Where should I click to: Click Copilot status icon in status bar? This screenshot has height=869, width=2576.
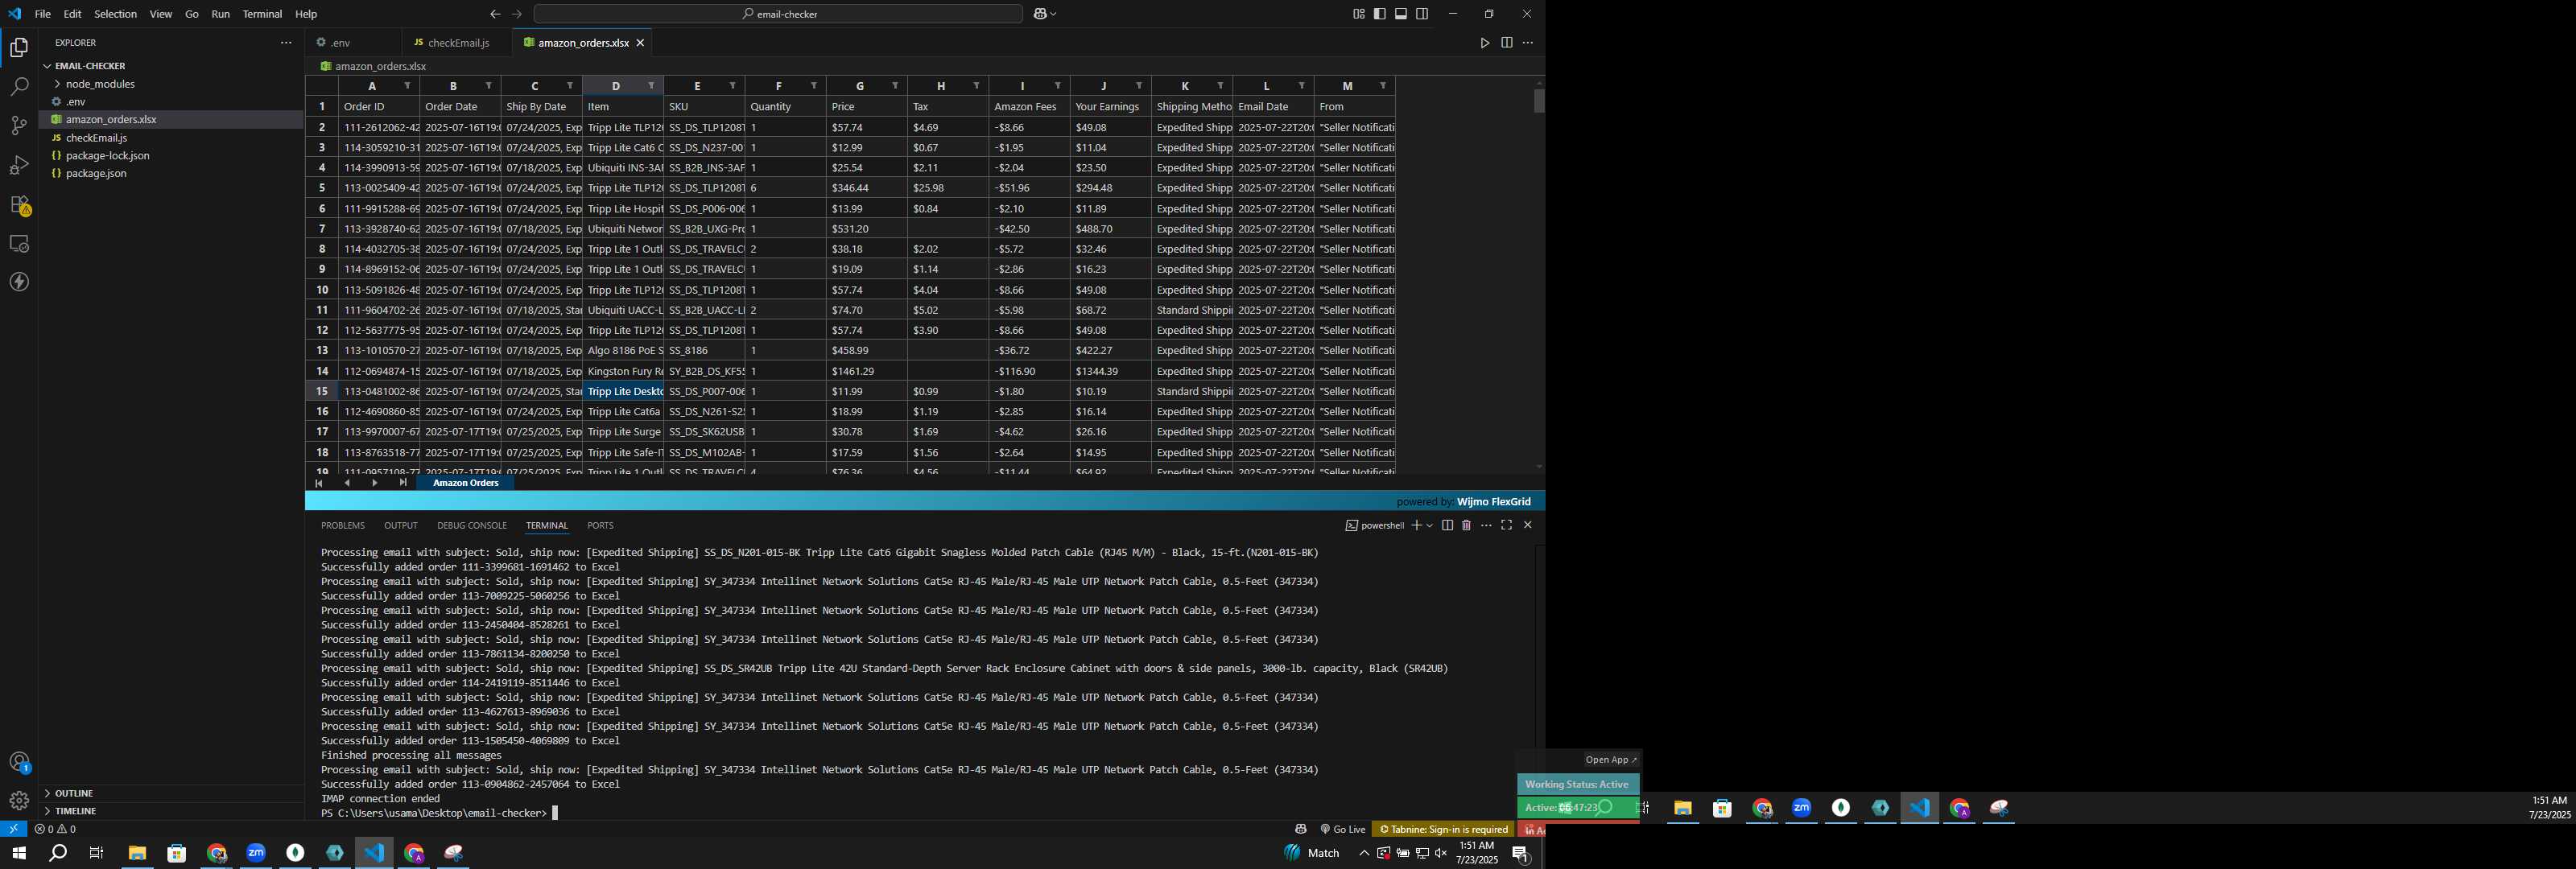[1300, 829]
